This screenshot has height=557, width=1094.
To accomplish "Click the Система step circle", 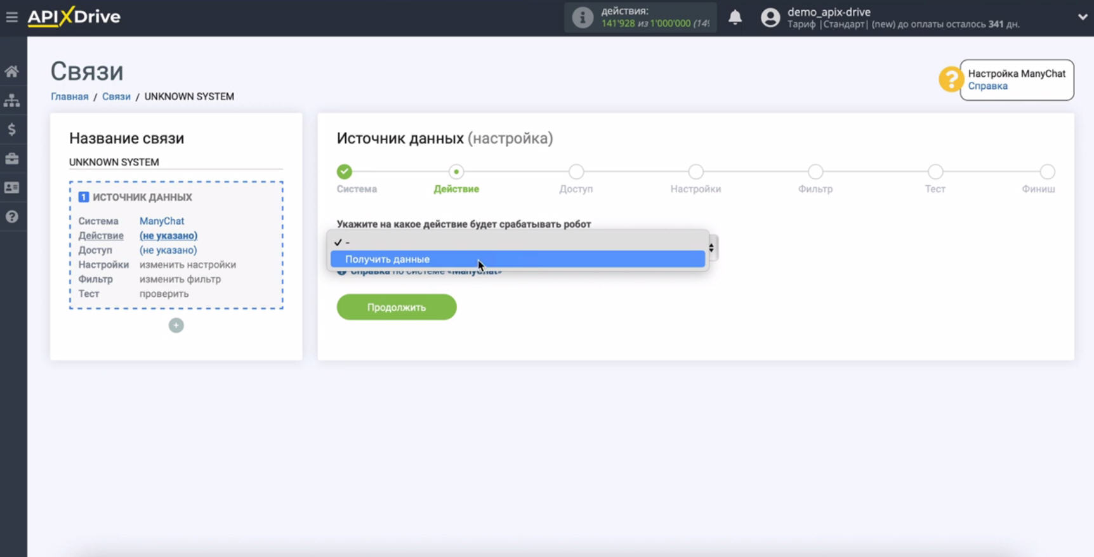I will click(345, 171).
